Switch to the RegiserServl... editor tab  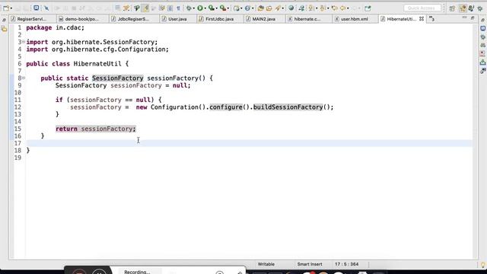point(32,19)
